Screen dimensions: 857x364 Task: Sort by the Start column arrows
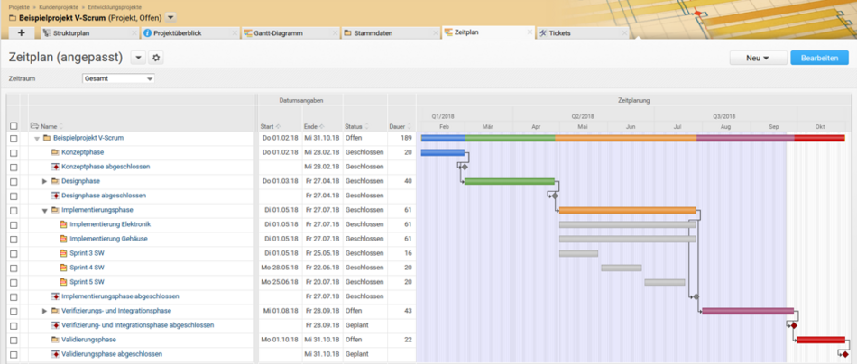(278, 126)
